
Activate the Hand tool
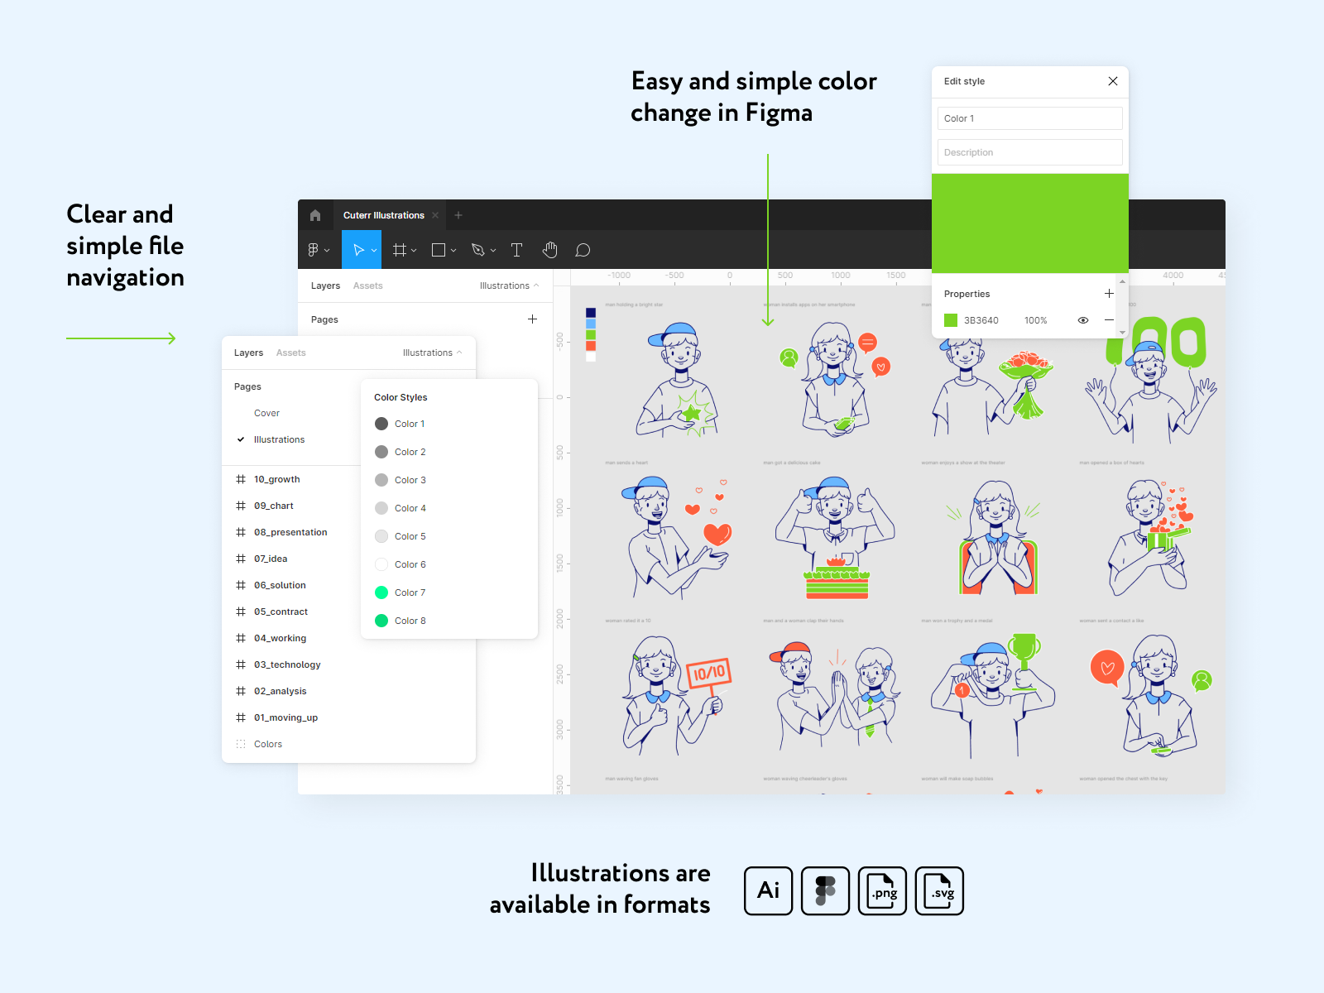click(x=550, y=250)
